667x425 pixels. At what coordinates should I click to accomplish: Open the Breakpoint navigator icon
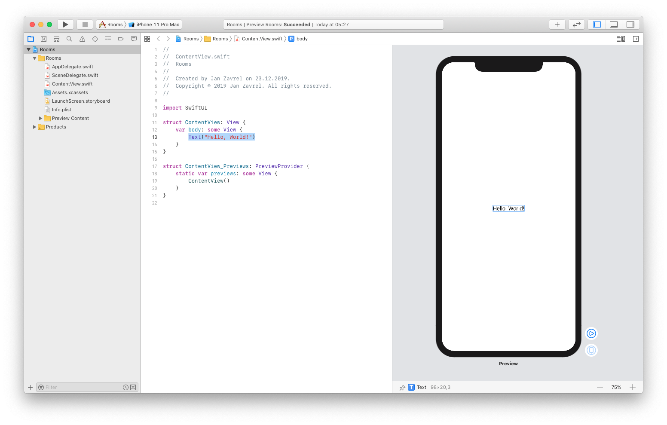click(x=121, y=38)
